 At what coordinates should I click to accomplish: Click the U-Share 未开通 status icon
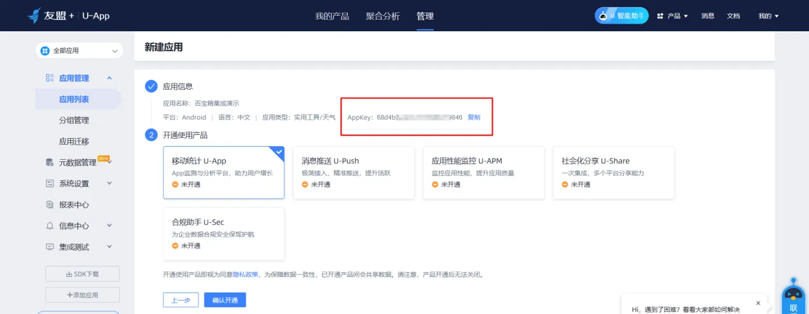point(565,184)
